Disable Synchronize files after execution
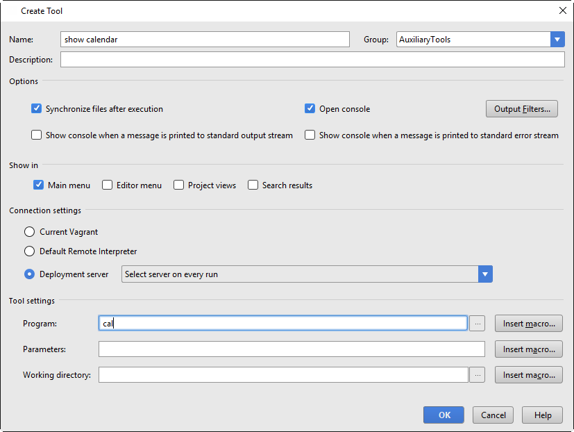Image resolution: width=574 pixels, height=432 pixels. click(36, 108)
